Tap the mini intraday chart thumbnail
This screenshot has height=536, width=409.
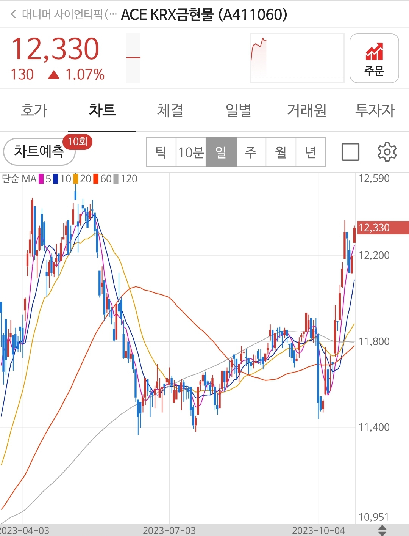tap(297, 58)
